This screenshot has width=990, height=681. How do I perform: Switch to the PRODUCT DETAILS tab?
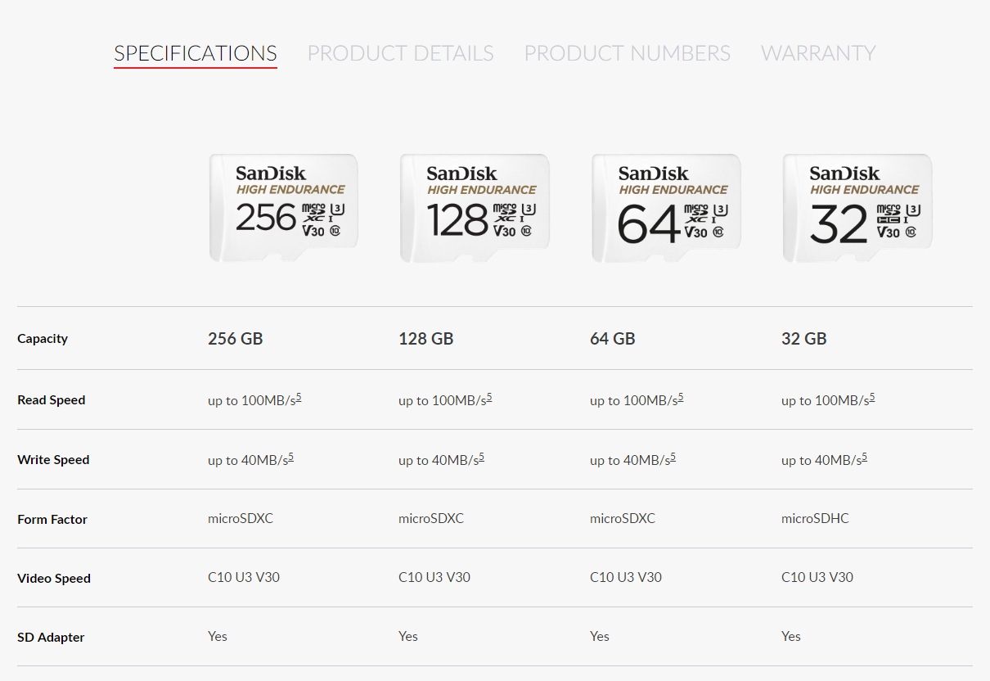coord(400,52)
